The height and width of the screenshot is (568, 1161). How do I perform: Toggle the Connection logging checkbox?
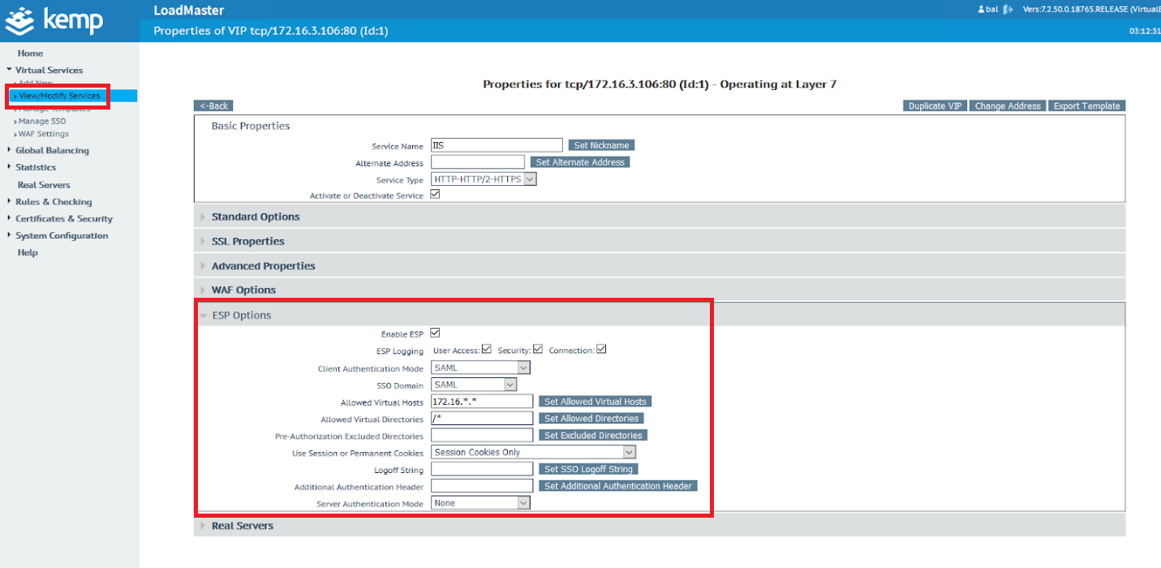[x=601, y=350]
